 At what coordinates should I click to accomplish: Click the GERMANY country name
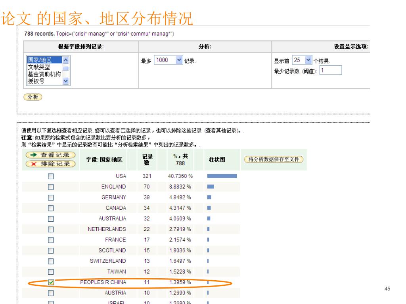(114, 197)
